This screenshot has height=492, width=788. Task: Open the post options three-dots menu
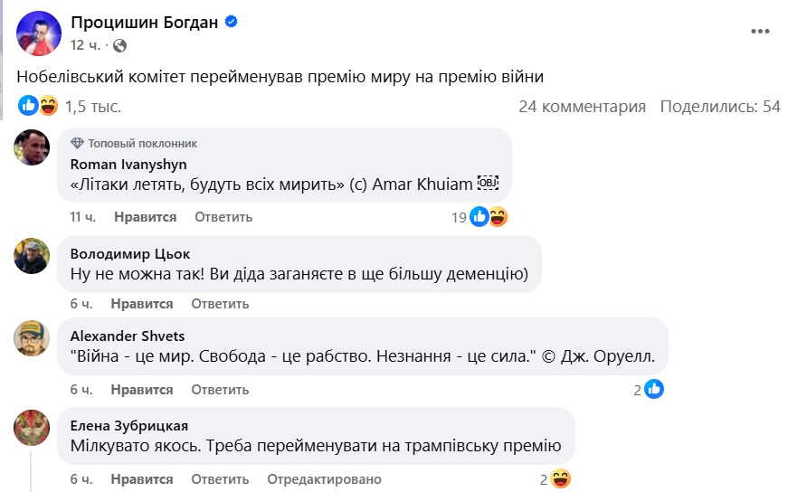tap(759, 32)
